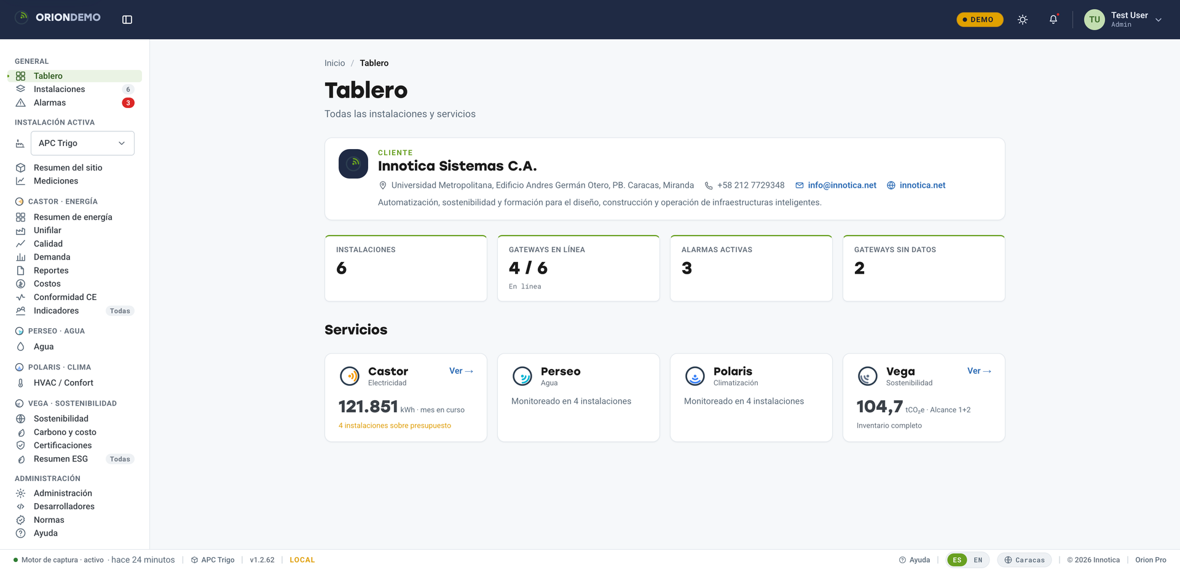The image size is (1180, 570).
Task: Click the Reportes document icon
Action: pyautogui.click(x=20, y=271)
